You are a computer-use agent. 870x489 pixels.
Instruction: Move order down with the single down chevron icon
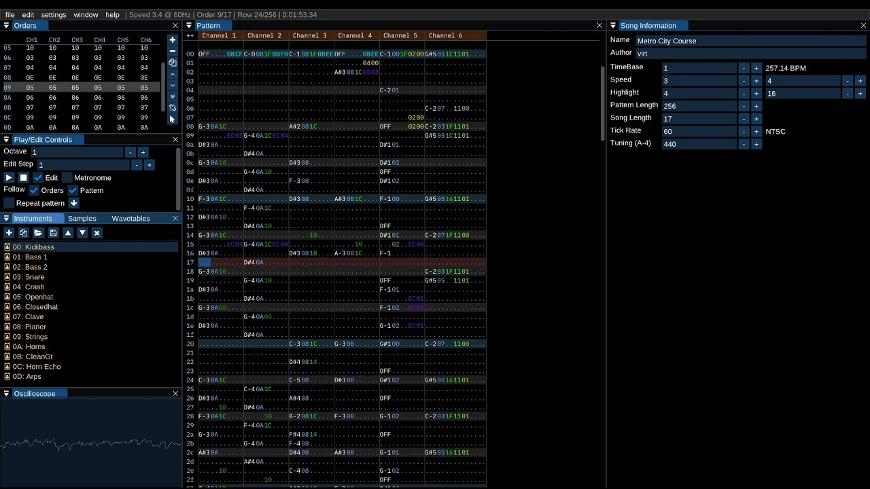pyautogui.click(x=173, y=86)
